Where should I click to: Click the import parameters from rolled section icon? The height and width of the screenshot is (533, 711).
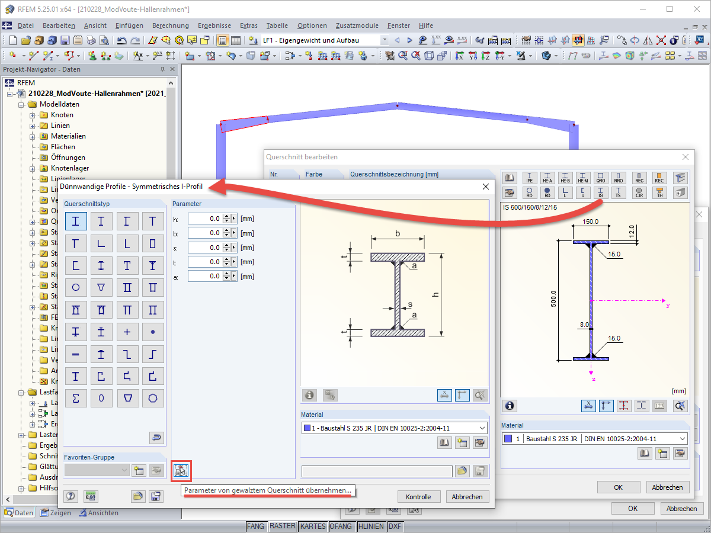(181, 471)
